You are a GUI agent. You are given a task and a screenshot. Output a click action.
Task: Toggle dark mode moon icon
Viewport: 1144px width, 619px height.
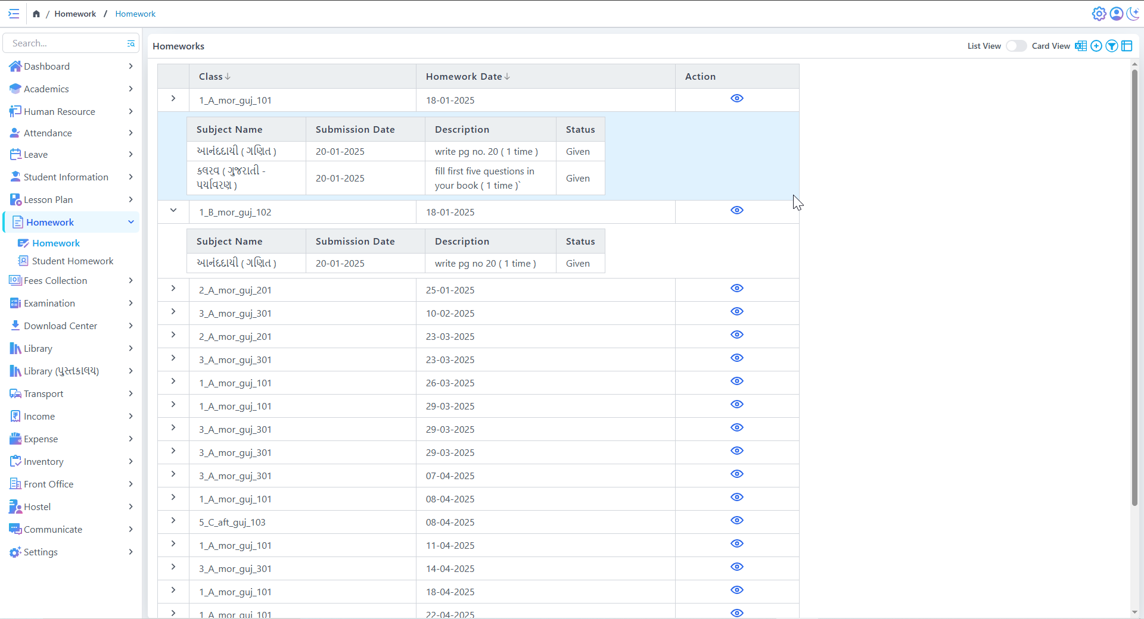1133,14
